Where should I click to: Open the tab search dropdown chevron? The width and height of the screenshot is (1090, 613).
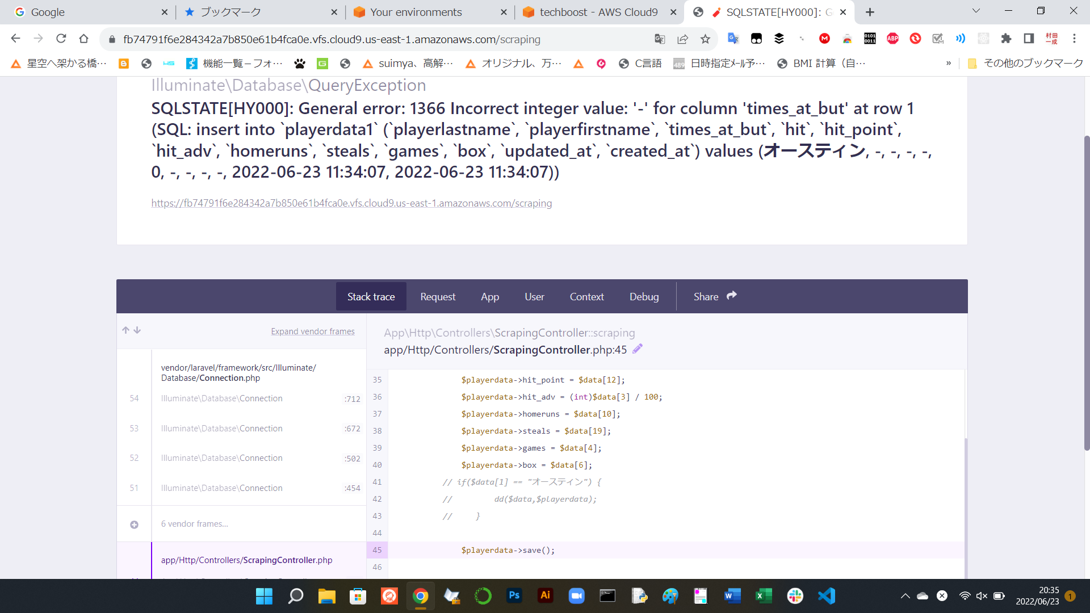tap(976, 11)
